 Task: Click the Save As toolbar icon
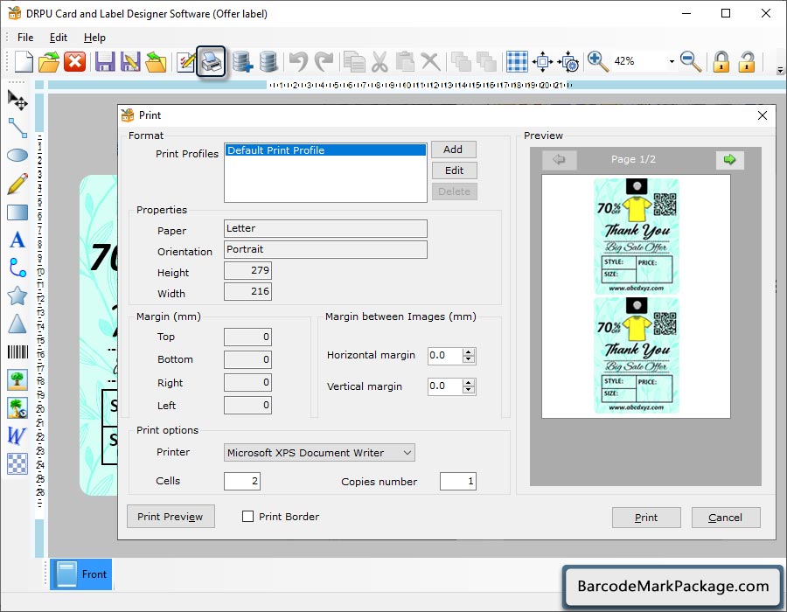(x=130, y=62)
